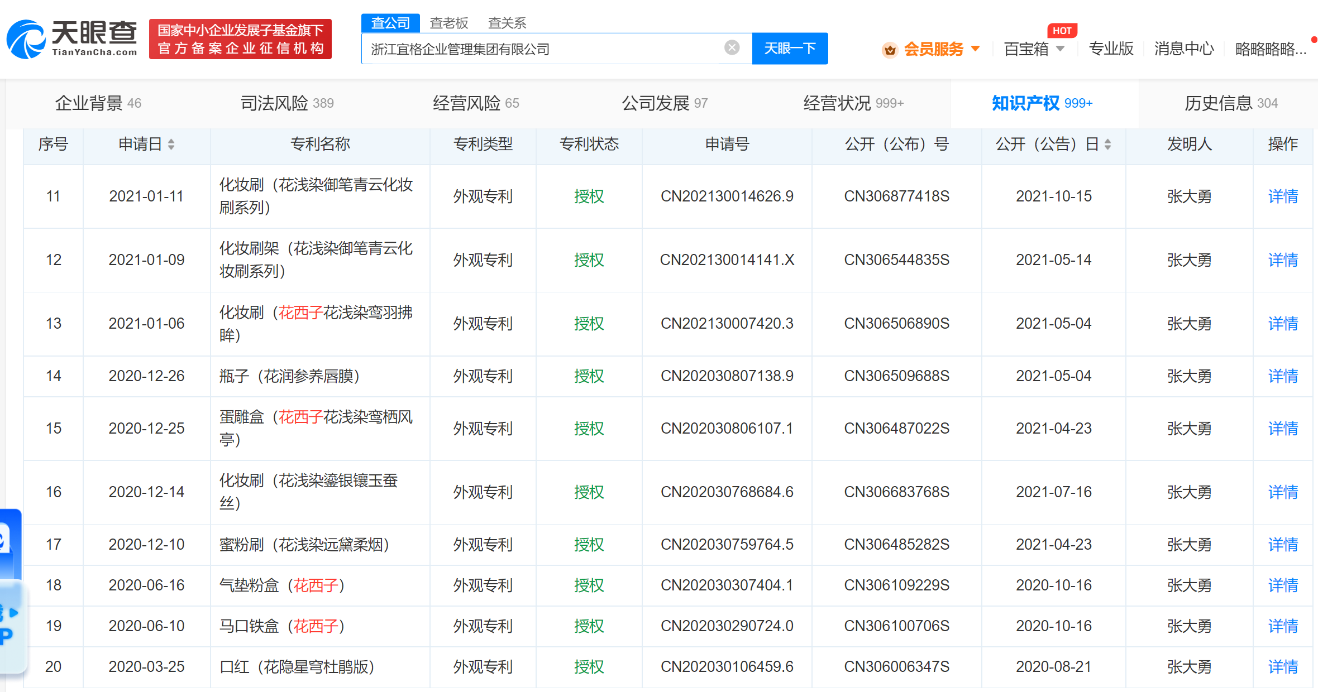Image resolution: width=1318 pixels, height=692 pixels.
Task: Click publication date 2021-10-15
Action: click(1053, 196)
